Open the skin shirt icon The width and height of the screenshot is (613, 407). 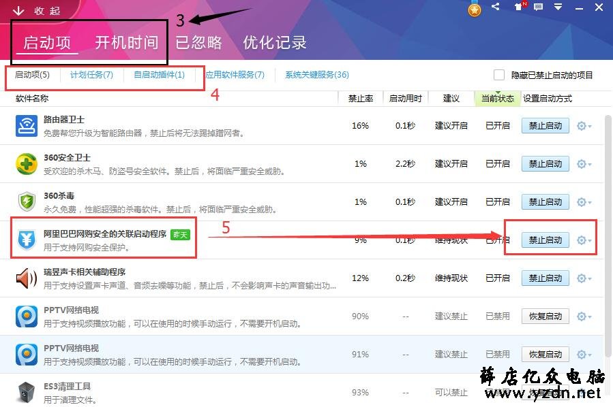tap(519, 7)
